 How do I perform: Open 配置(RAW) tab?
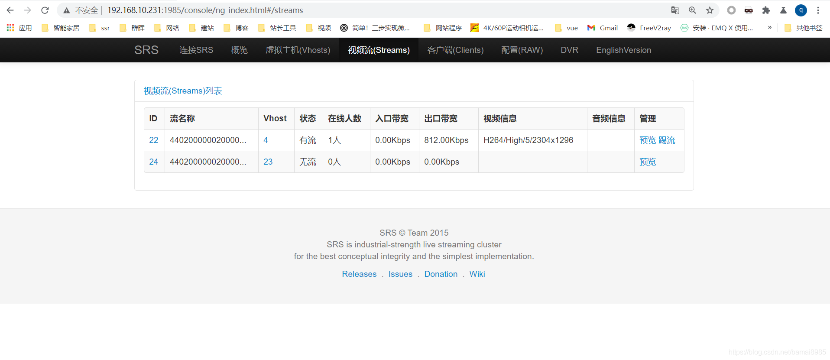522,50
